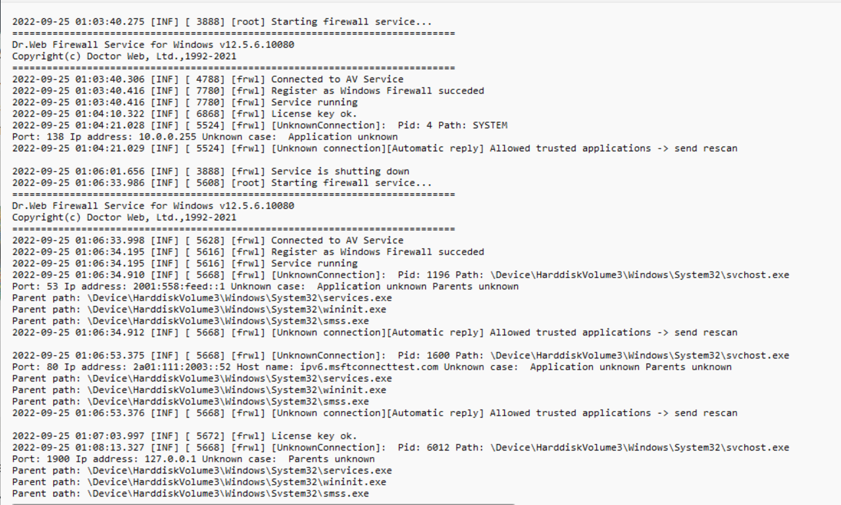The image size is (841, 505).
Task: Click the 01:03:40.416 Register as Windows Firewall entry
Action: coord(247,91)
